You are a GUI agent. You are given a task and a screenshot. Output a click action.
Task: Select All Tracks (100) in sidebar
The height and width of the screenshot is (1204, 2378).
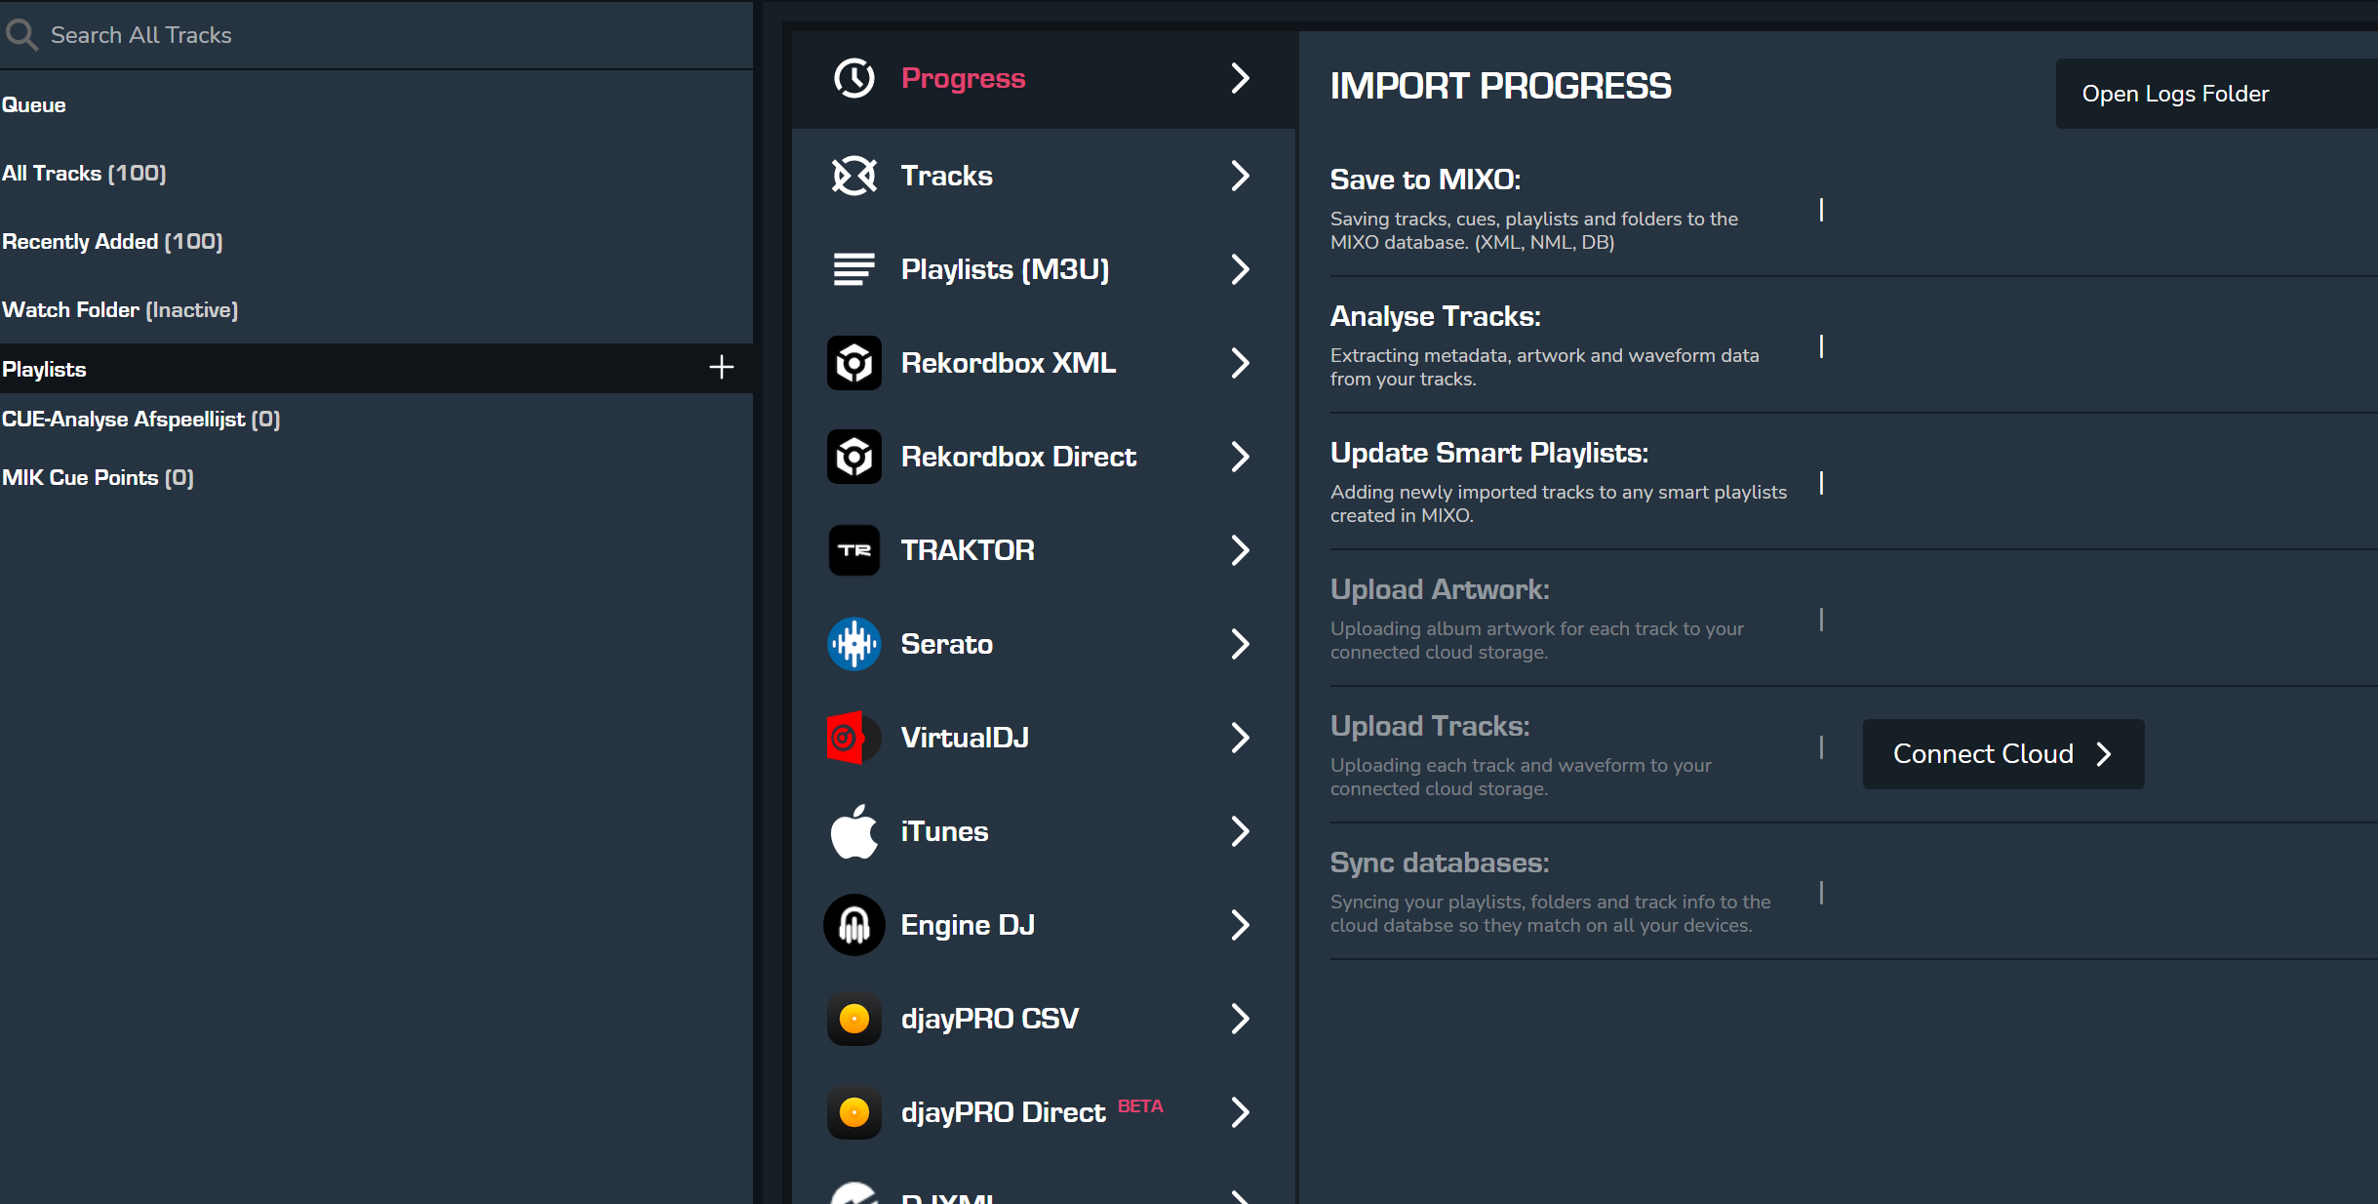pos(84,173)
